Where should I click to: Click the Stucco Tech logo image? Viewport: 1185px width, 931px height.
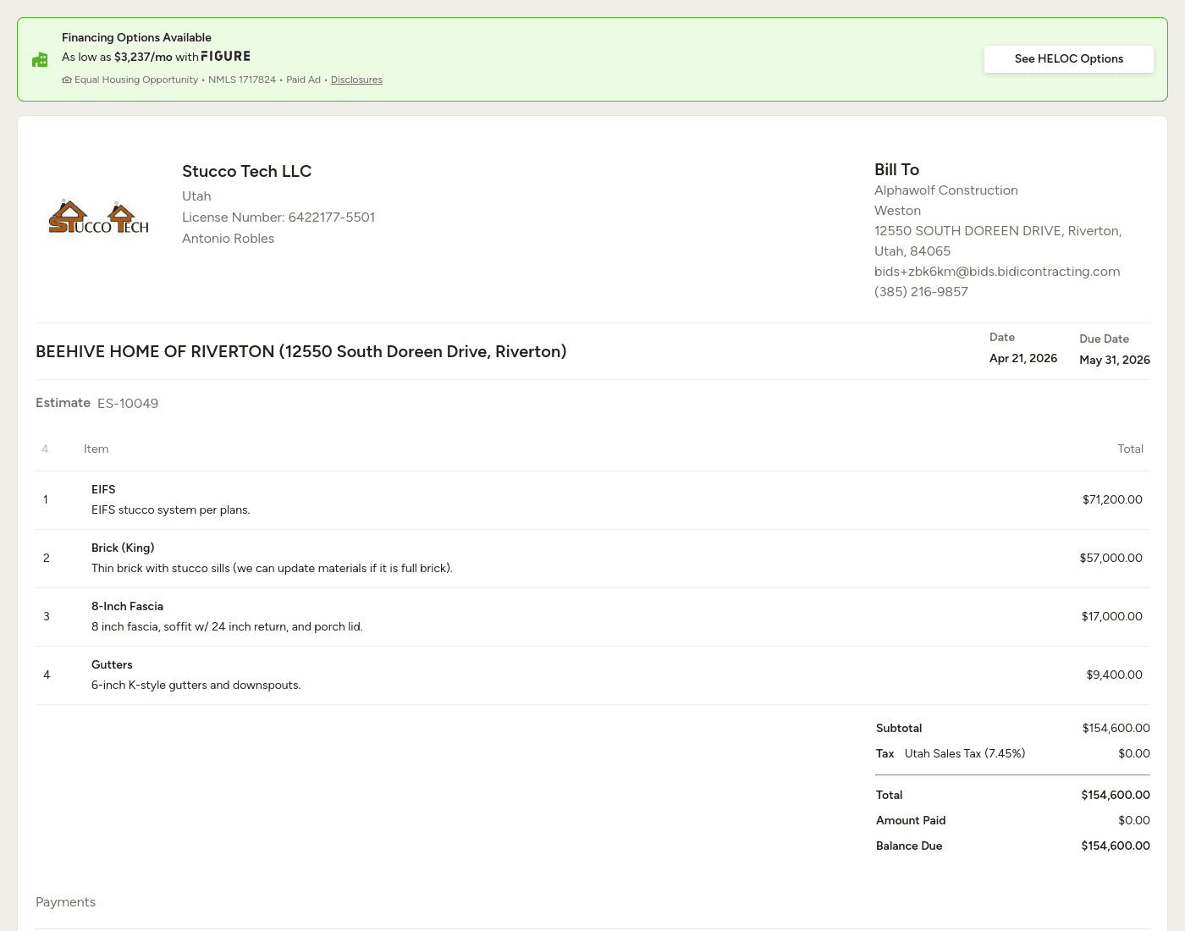click(x=99, y=217)
